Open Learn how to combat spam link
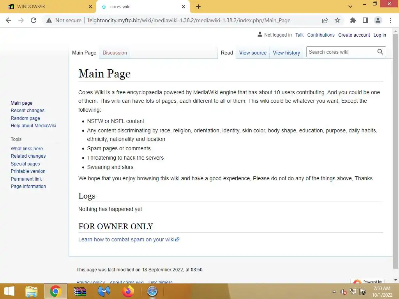The height and width of the screenshot is (299, 399). point(129,239)
